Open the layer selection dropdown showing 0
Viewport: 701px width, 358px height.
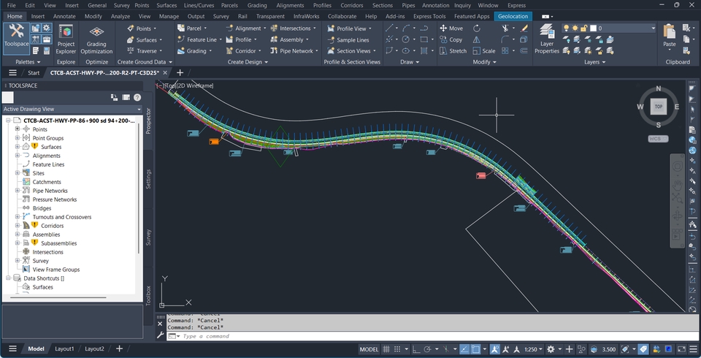click(625, 28)
